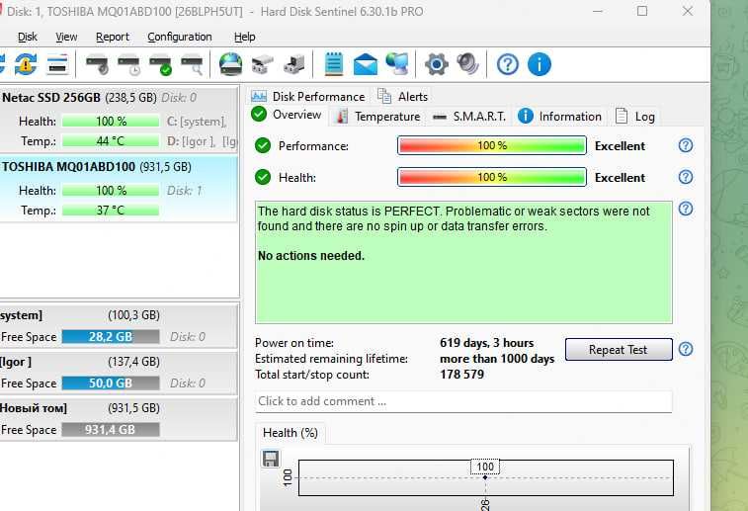Click the disk icon with magnifier
Viewport: 748px width, 511px height.
click(x=193, y=65)
